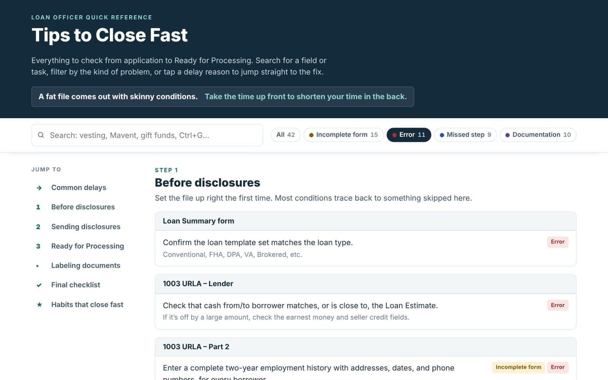Jump to Common delays section
Image resolution: width=608 pixels, height=380 pixels.
(x=79, y=188)
